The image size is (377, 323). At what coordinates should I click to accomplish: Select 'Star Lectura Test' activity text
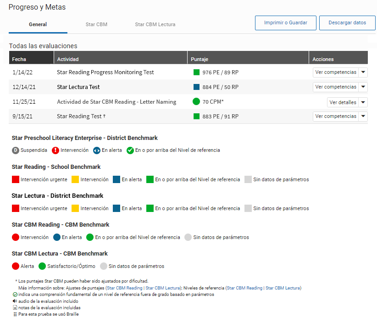coord(78,87)
